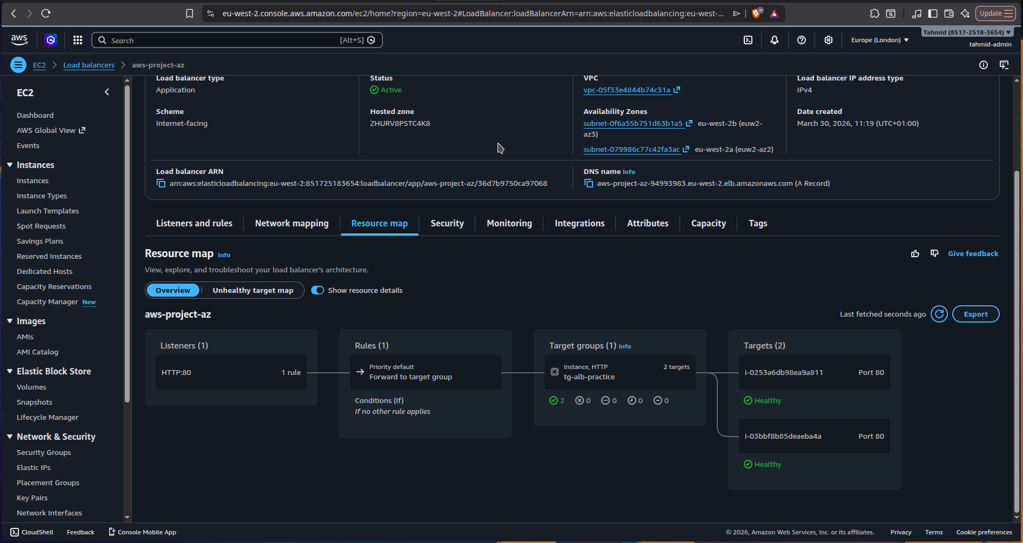This screenshot has height=543, width=1023.
Task: Collapse the EC2 side navigation panel
Action: (x=107, y=92)
